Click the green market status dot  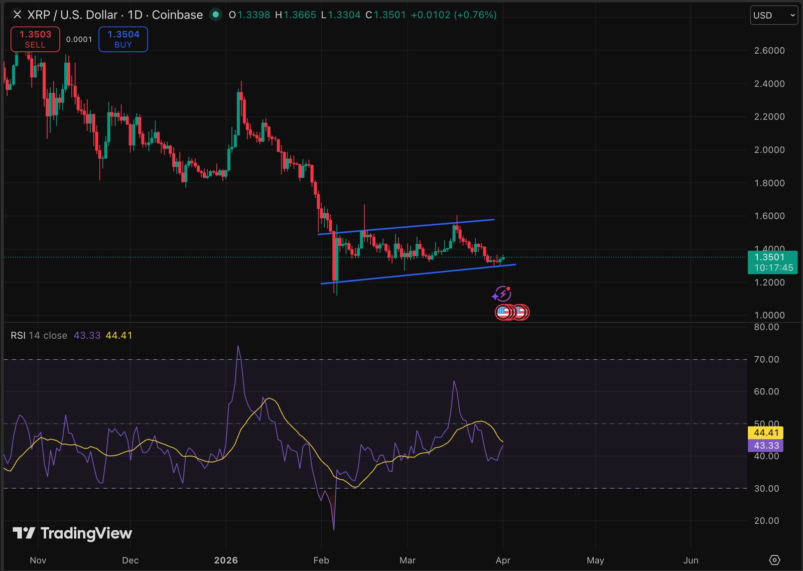tap(215, 15)
